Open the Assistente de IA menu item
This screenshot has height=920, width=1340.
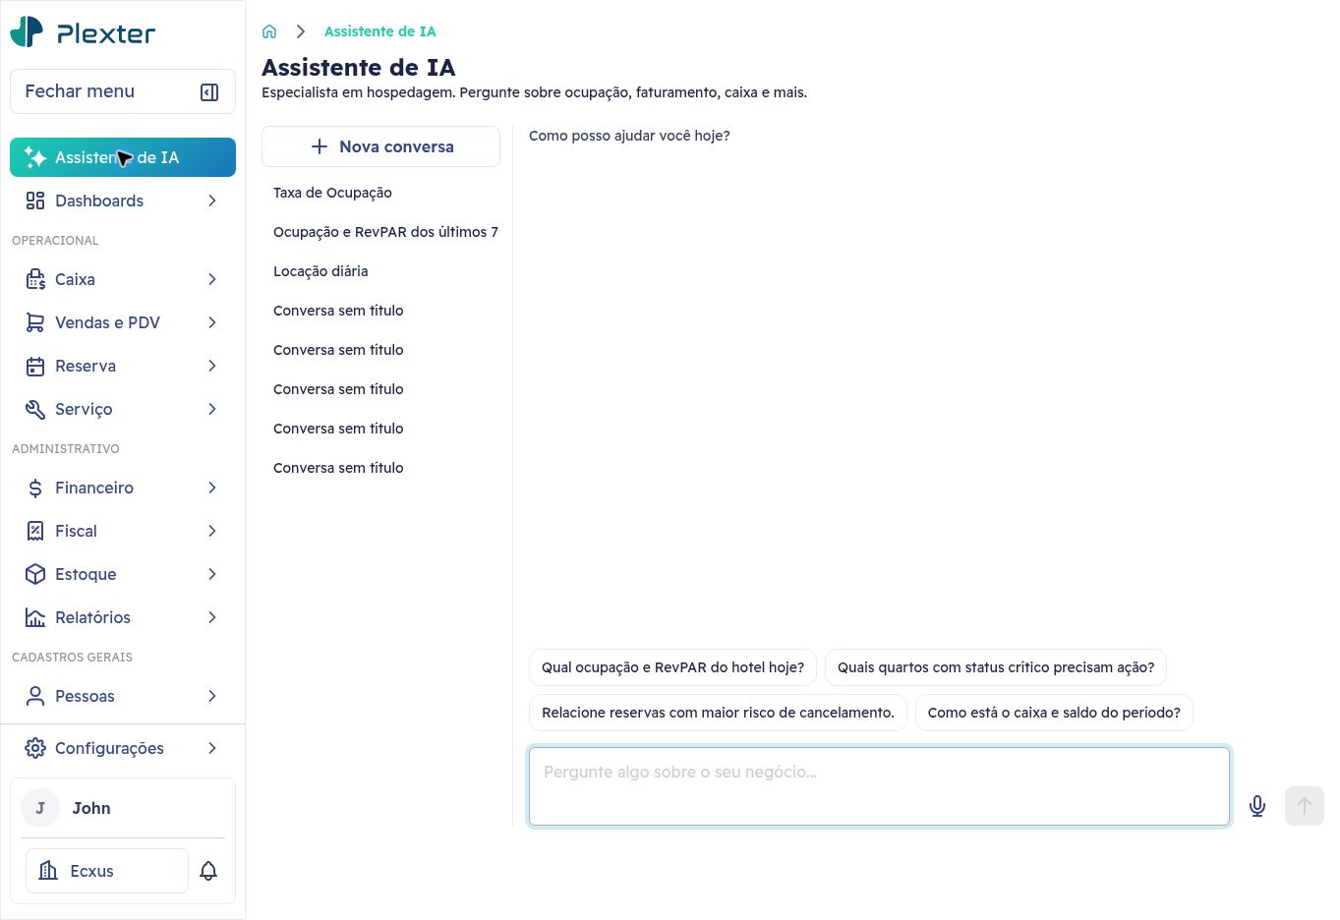click(x=123, y=157)
